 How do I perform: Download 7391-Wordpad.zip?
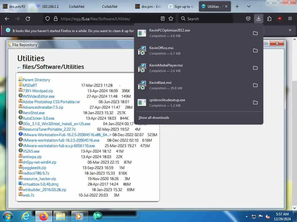click(38, 91)
